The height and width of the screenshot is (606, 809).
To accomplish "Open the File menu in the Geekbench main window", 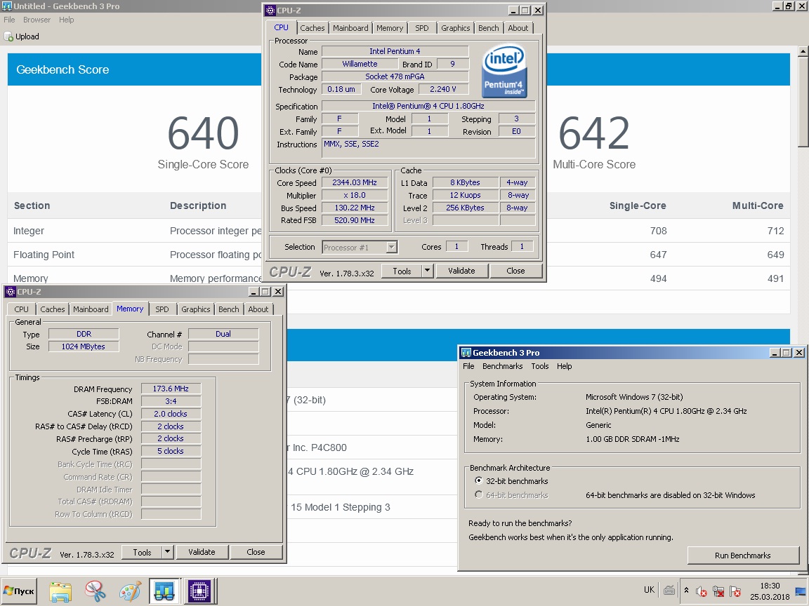I will pos(9,20).
